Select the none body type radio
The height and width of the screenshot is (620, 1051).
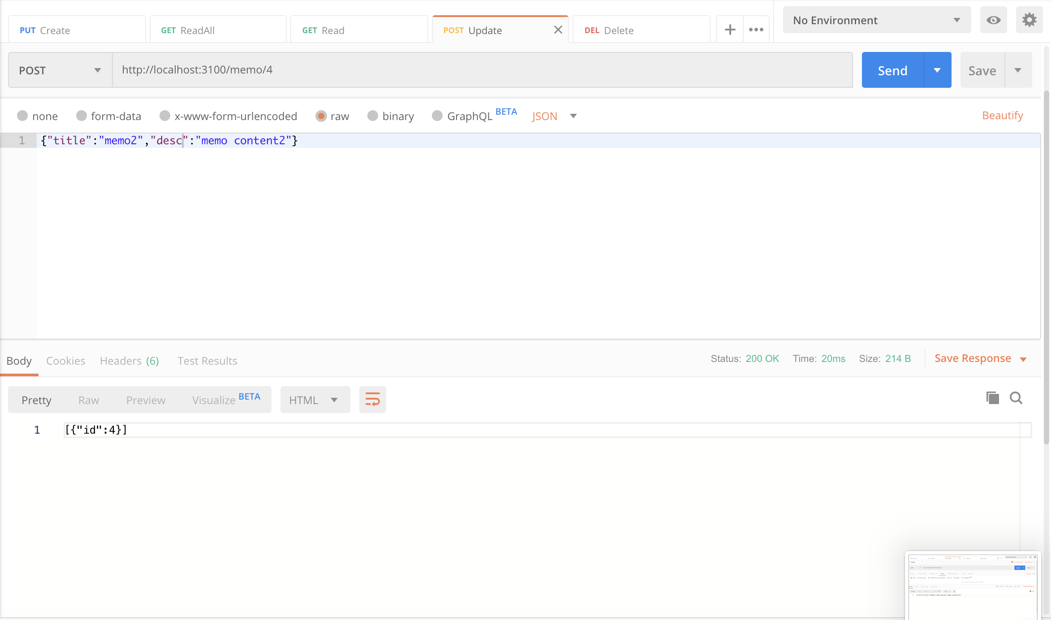(22, 116)
